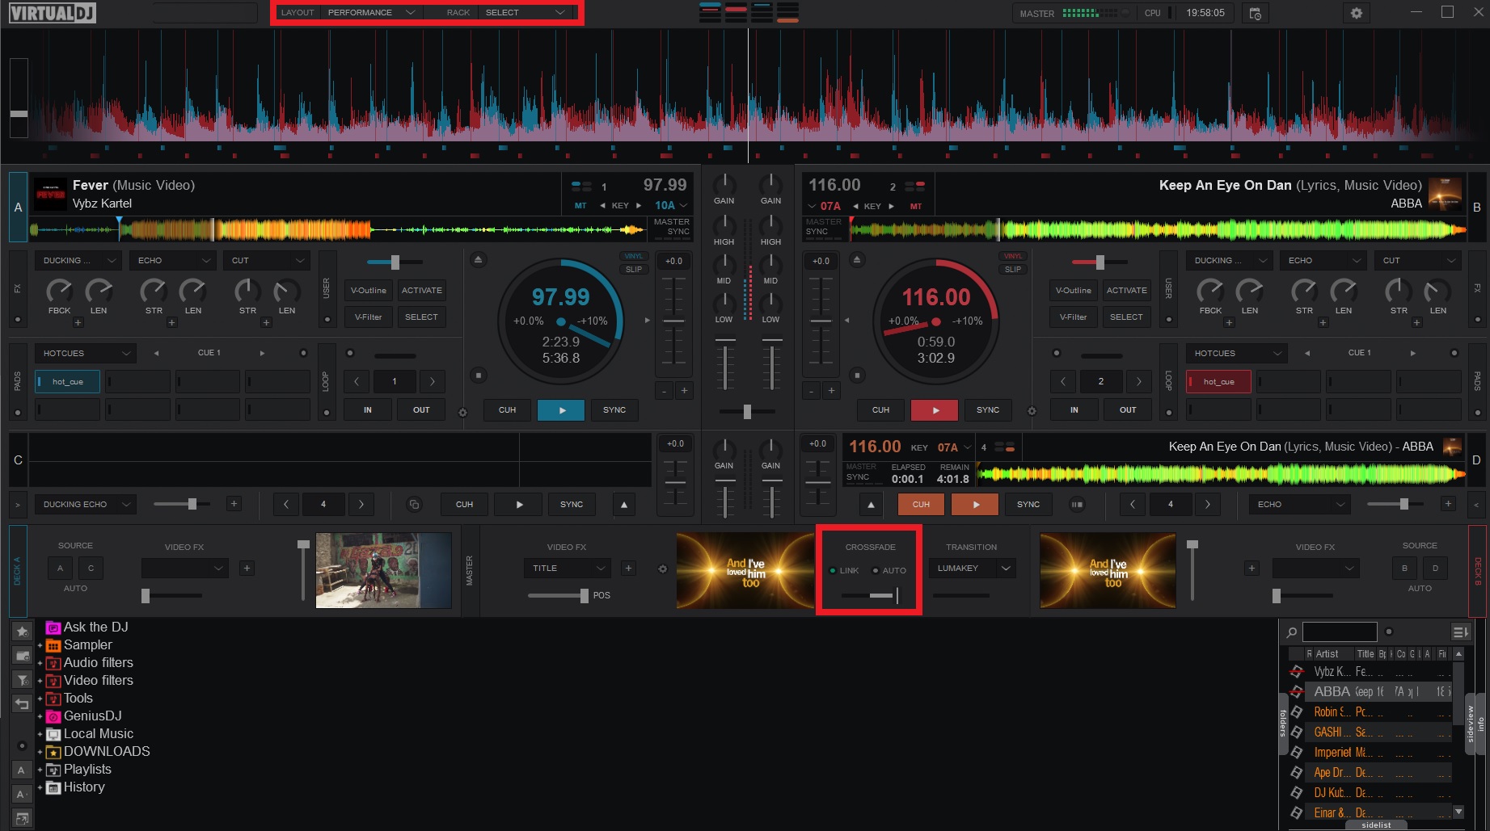
Task: Click ACTIVATE button on deck A
Action: [422, 291]
